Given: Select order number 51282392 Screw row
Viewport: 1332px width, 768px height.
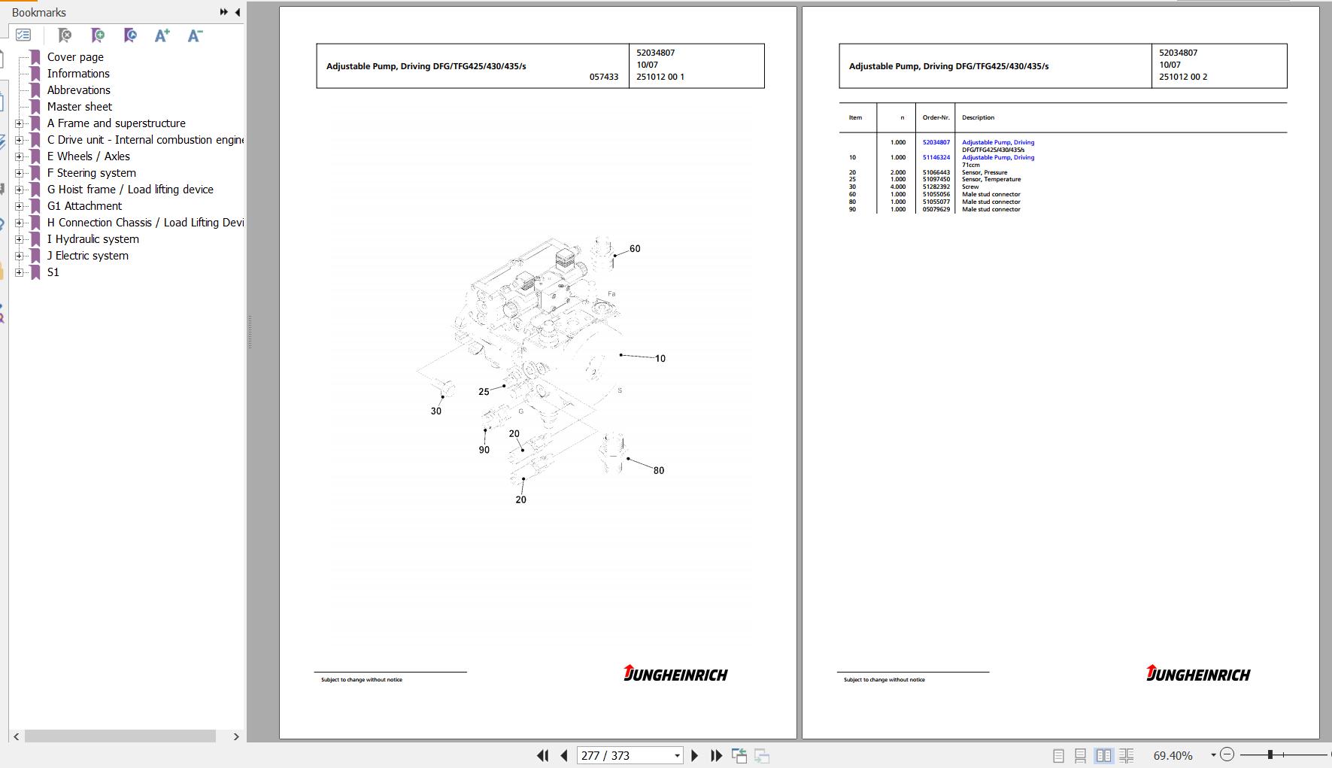Looking at the screenshot, I should pyautogui.click(x=936, y=187).
